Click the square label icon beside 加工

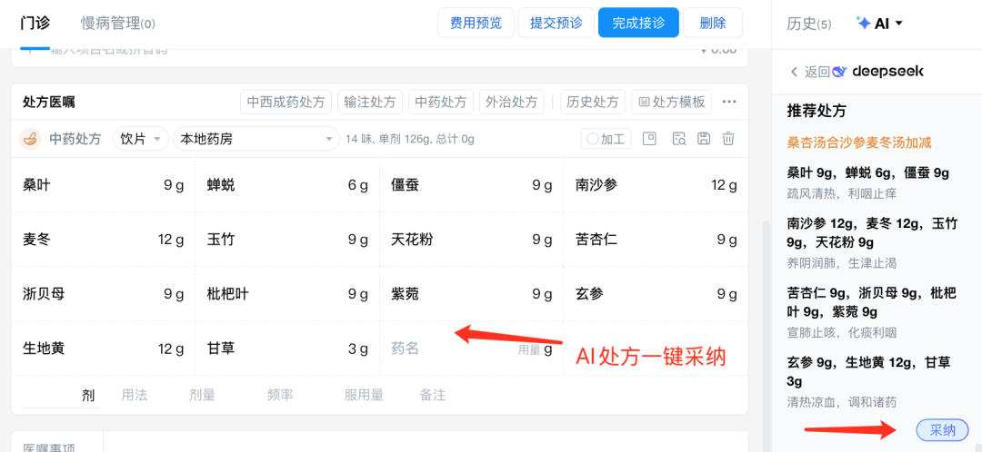pos(649,139)
